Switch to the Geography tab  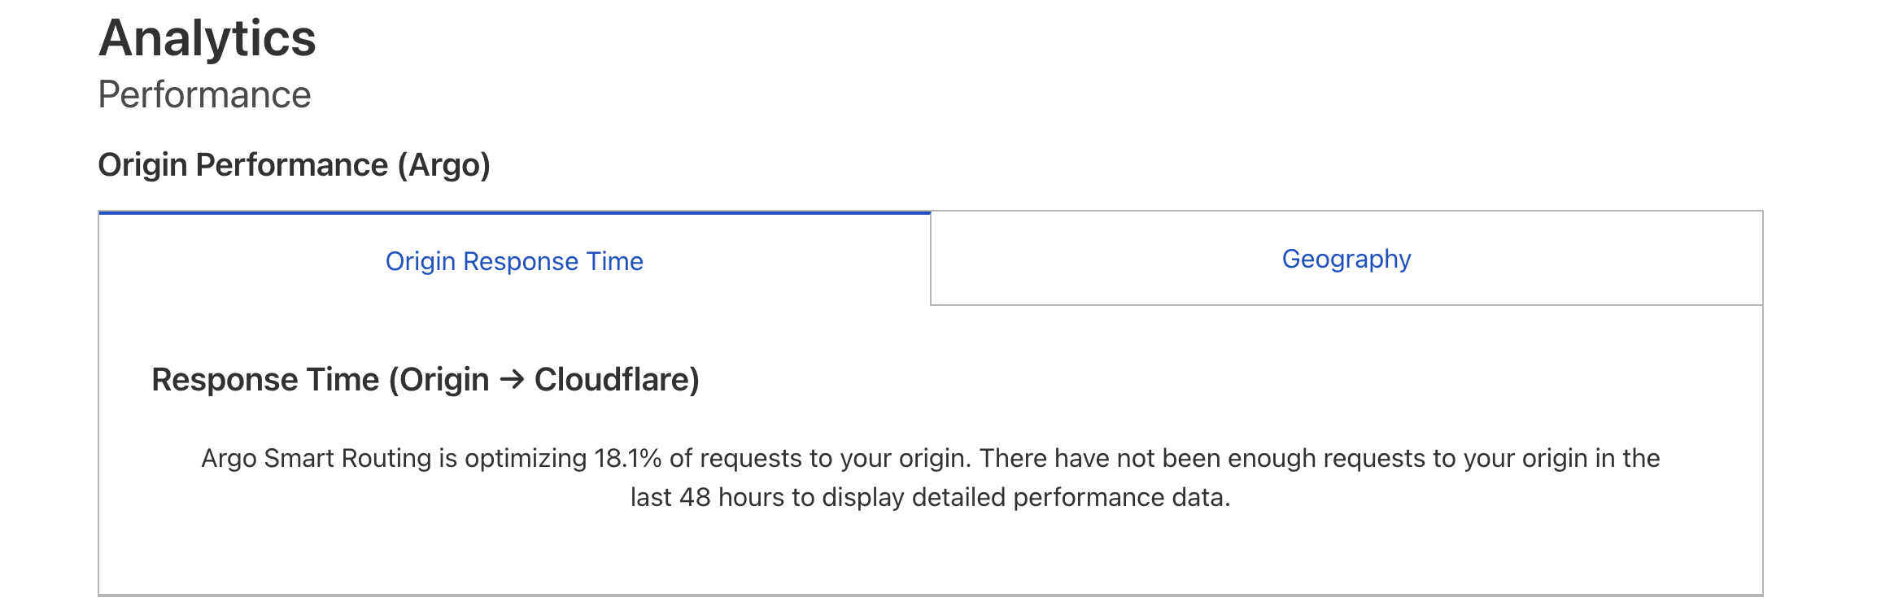pos(1346,259)
